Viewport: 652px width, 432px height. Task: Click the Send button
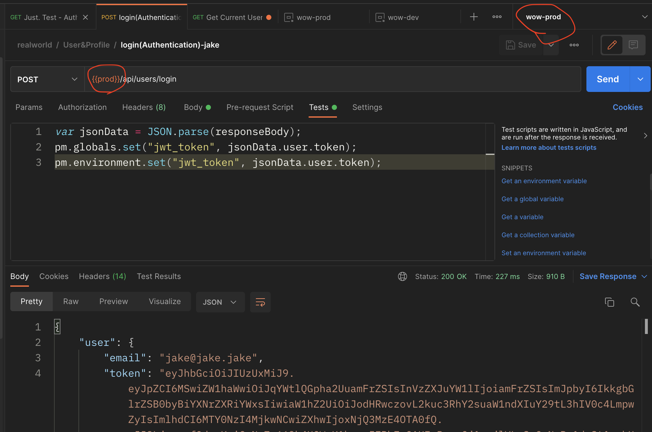pos(607,79)
